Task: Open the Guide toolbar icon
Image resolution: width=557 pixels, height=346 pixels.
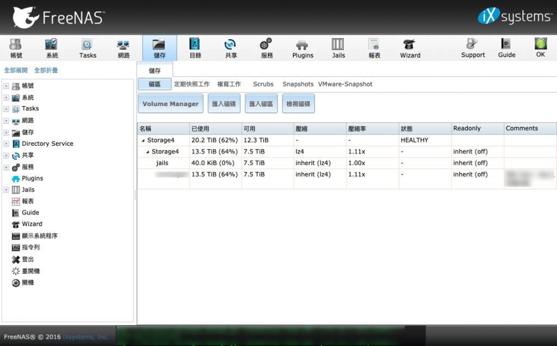Action: tap(506, 48)
